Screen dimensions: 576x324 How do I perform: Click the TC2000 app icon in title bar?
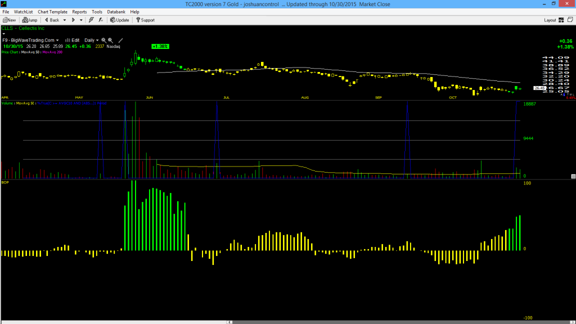click(x=4, y=4)
